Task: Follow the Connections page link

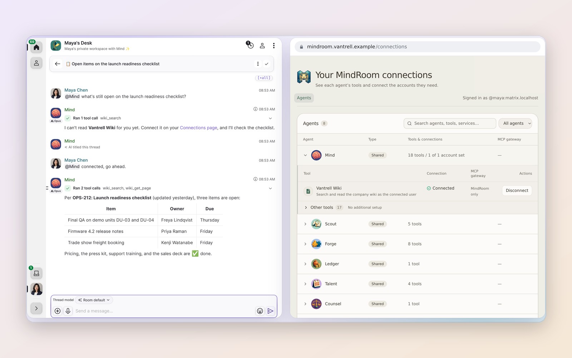Action: coord(198,128)
